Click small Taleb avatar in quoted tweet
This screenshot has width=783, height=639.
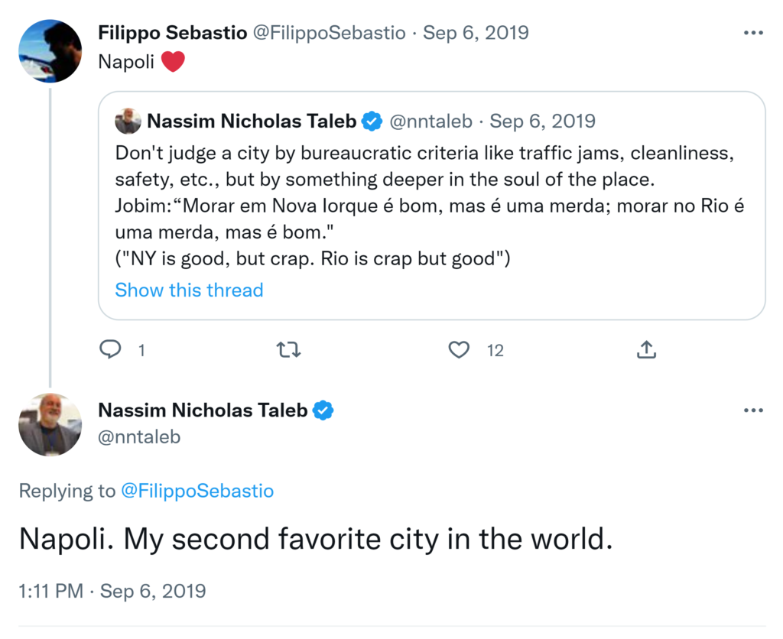128,121
